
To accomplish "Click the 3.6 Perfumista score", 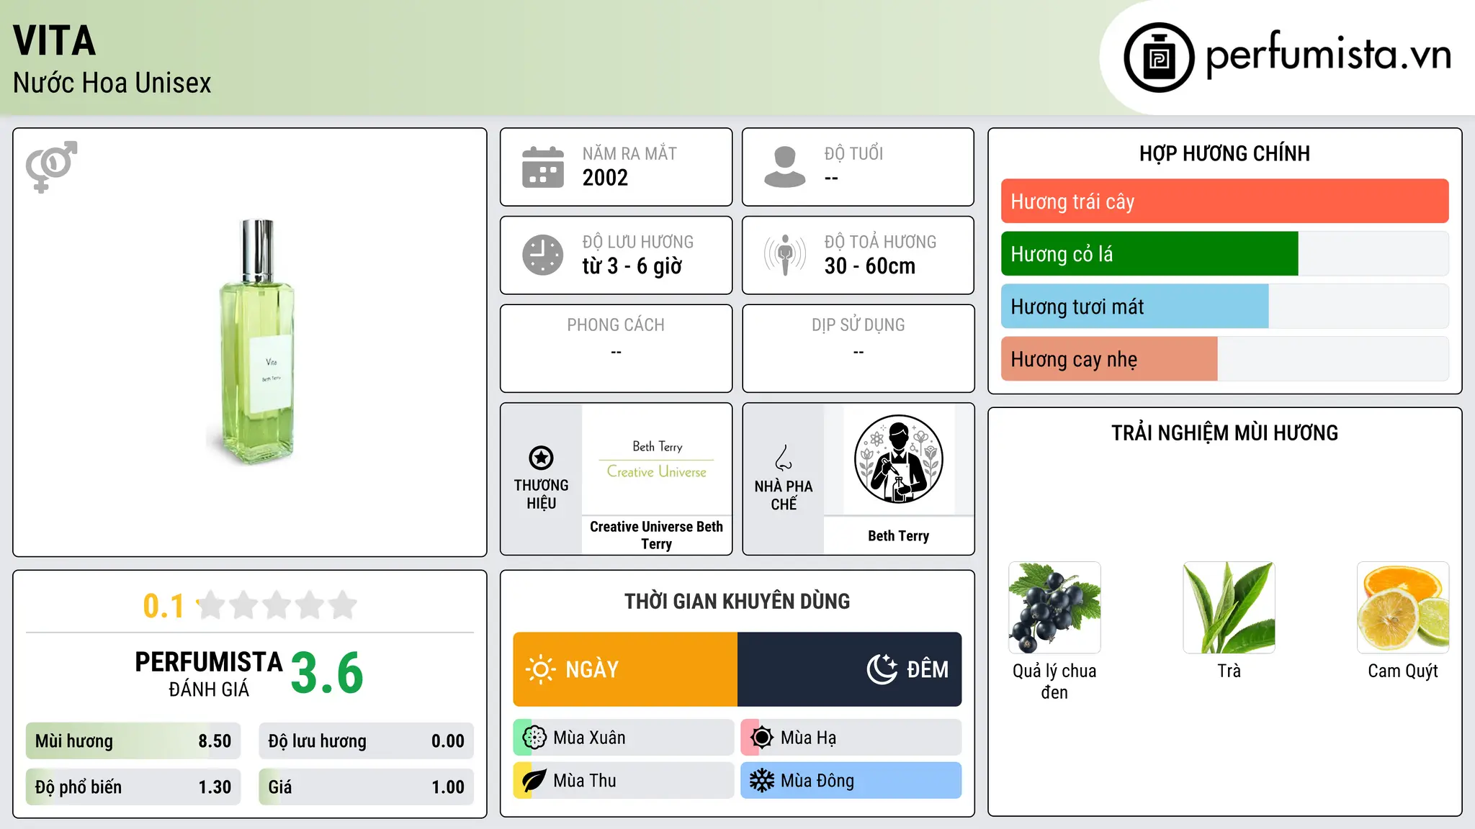I will (x=327, y=674).
